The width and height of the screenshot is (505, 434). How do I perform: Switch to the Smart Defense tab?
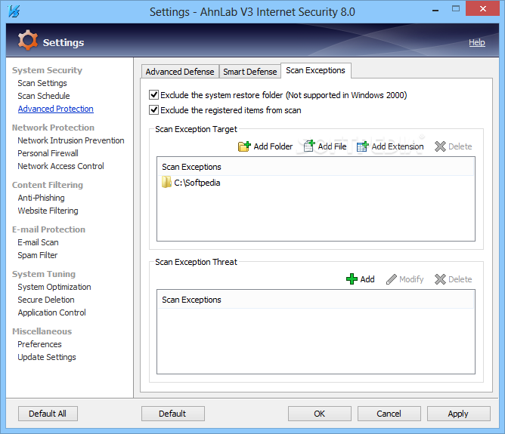click(250, 72)
